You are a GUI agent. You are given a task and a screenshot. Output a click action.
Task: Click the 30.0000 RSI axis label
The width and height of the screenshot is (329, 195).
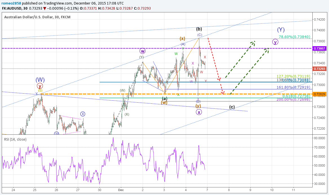pyautogui.click(x=320, y=184)
